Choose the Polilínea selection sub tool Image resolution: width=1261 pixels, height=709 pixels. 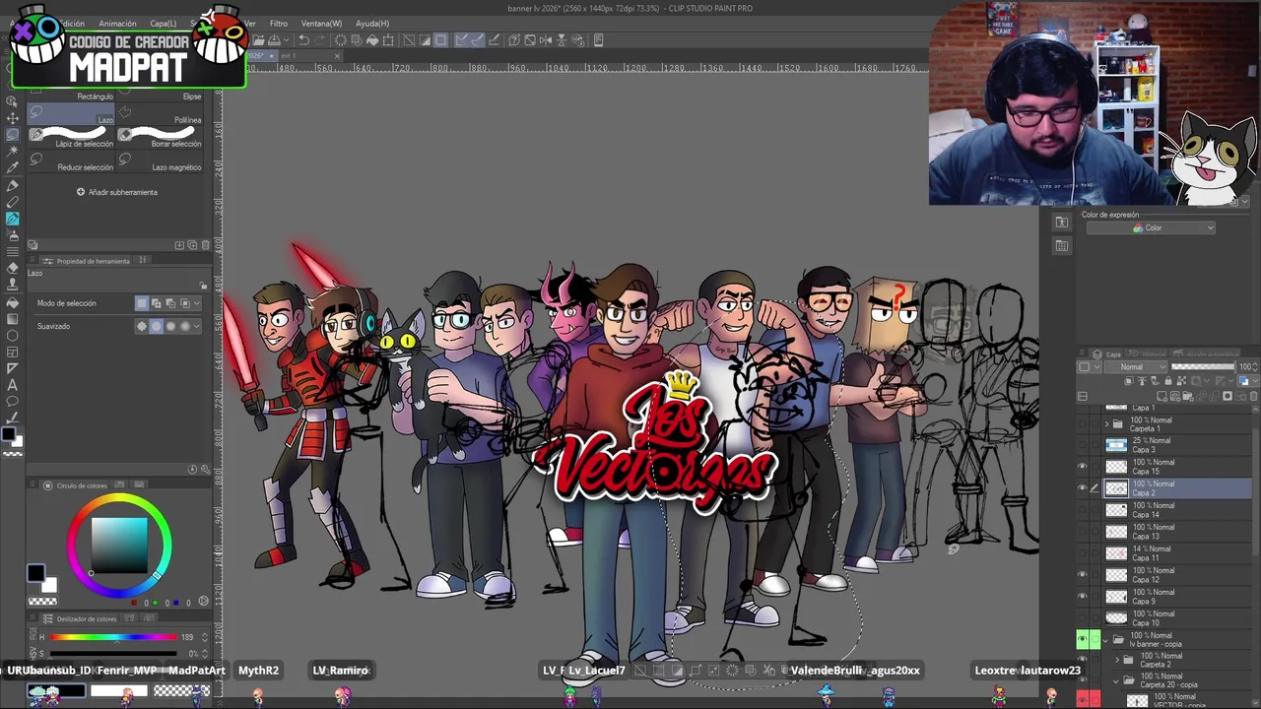[x=162, y=114]
